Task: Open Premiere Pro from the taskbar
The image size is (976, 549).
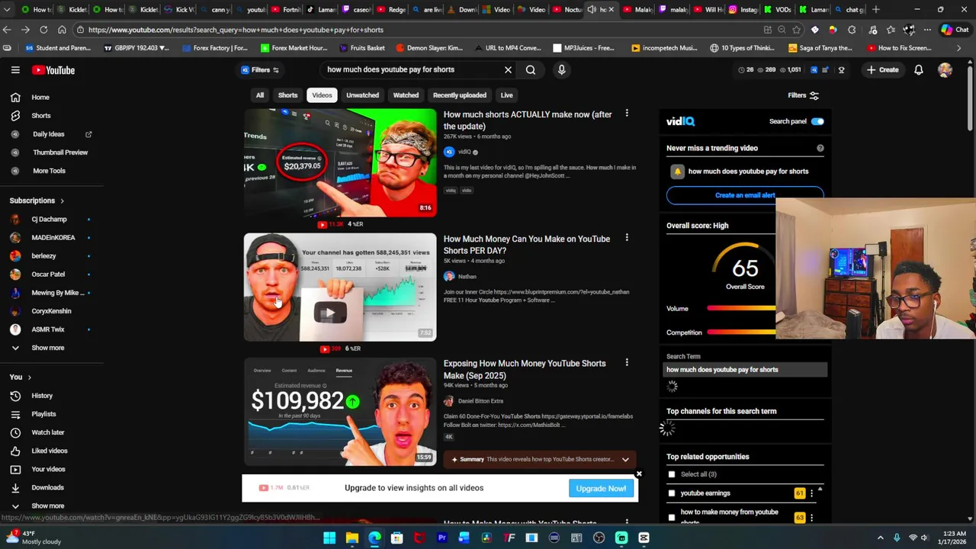Action: [441, 538]
